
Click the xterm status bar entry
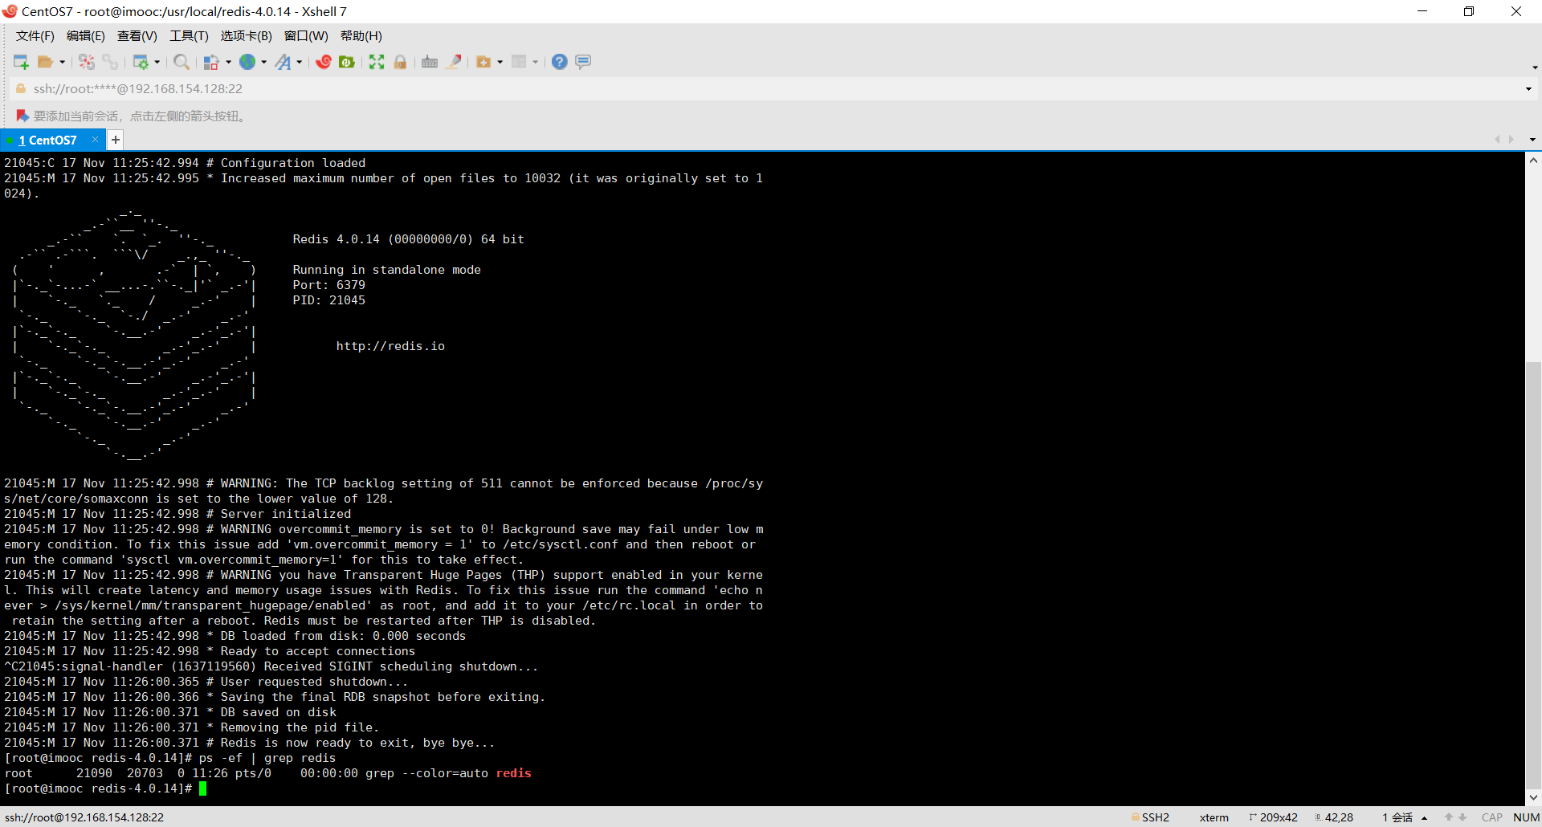[x=1214, y=817]
